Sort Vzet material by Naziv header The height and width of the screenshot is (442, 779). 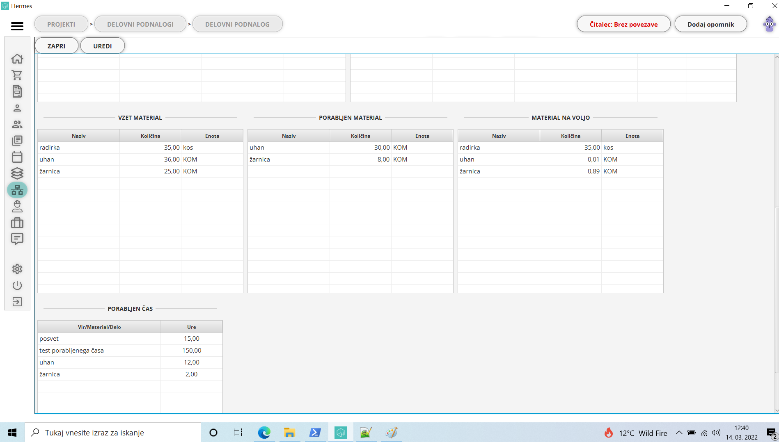point(78,136)
